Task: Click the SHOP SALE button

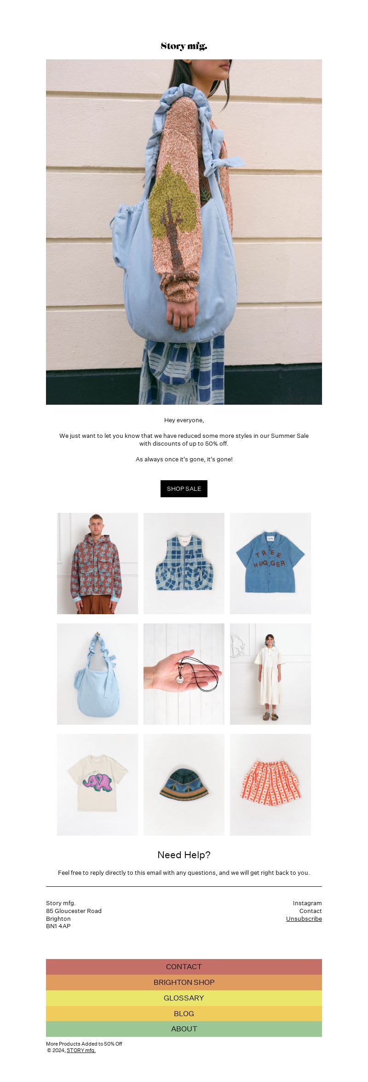Action: click(x=184, y=489)
